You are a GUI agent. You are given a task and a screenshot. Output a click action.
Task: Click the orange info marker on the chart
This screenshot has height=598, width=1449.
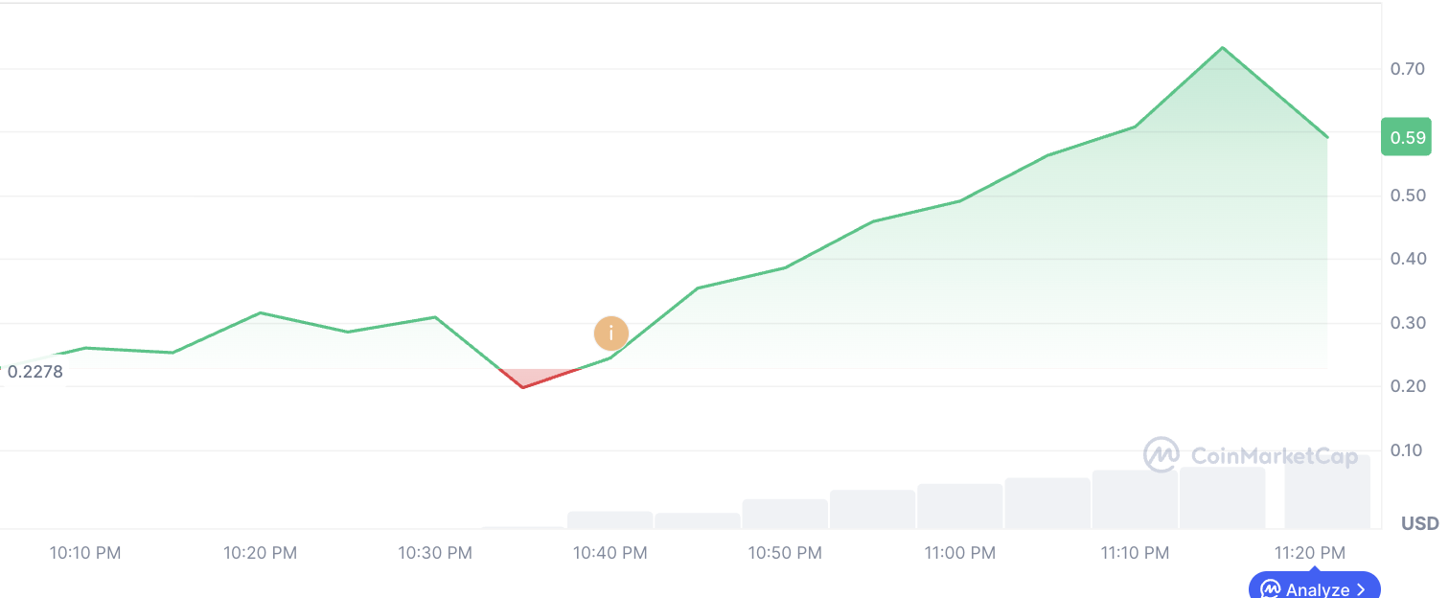pos(610,333)
